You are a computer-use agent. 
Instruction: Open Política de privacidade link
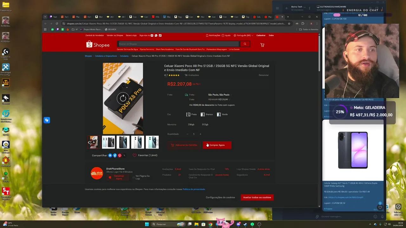194,189
